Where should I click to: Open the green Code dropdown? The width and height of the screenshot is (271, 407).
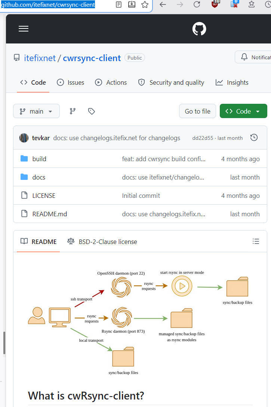[243, 111]
